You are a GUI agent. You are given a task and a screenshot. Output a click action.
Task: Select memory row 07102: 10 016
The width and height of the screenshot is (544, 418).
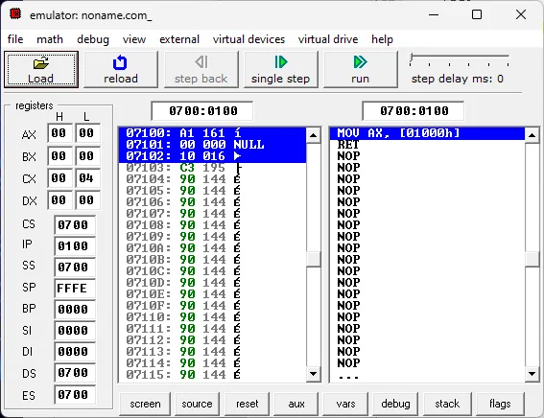pyautogui.click(x=212, y=156)
